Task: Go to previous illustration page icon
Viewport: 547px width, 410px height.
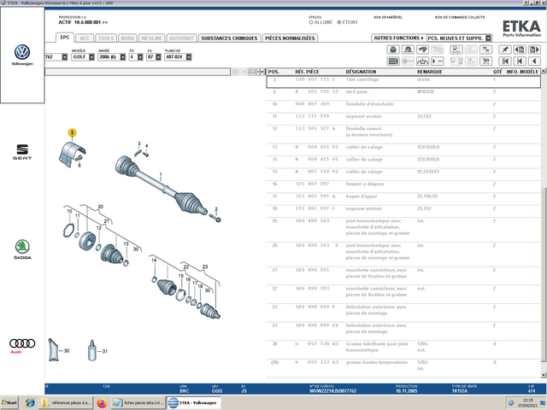Action: [x=520, y=50]
